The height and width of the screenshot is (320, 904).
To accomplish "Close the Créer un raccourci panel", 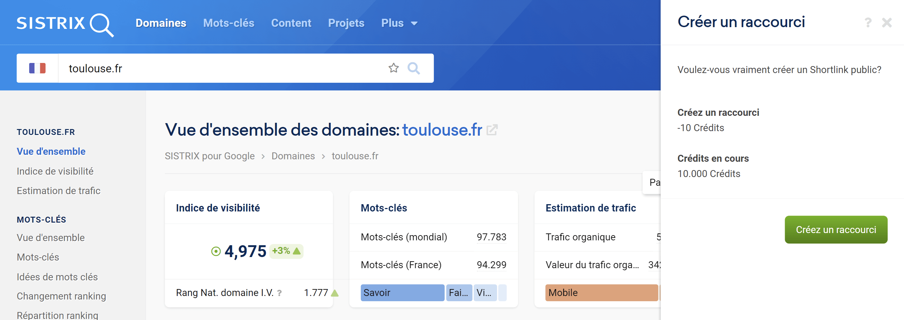I will (887, 23).
